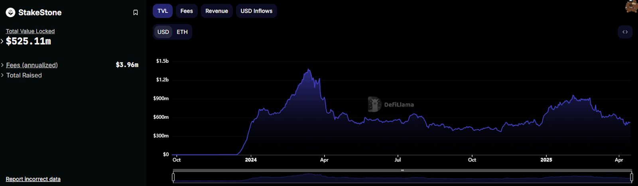
Task: Open Report incorrect data link
Action: [x=33, y=179]
